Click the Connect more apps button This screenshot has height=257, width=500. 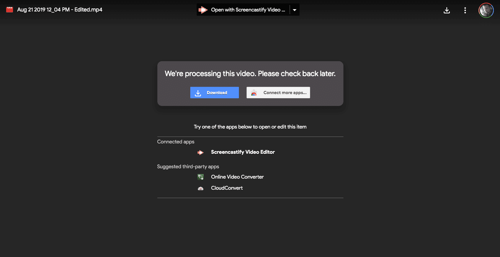click(278, 93)
